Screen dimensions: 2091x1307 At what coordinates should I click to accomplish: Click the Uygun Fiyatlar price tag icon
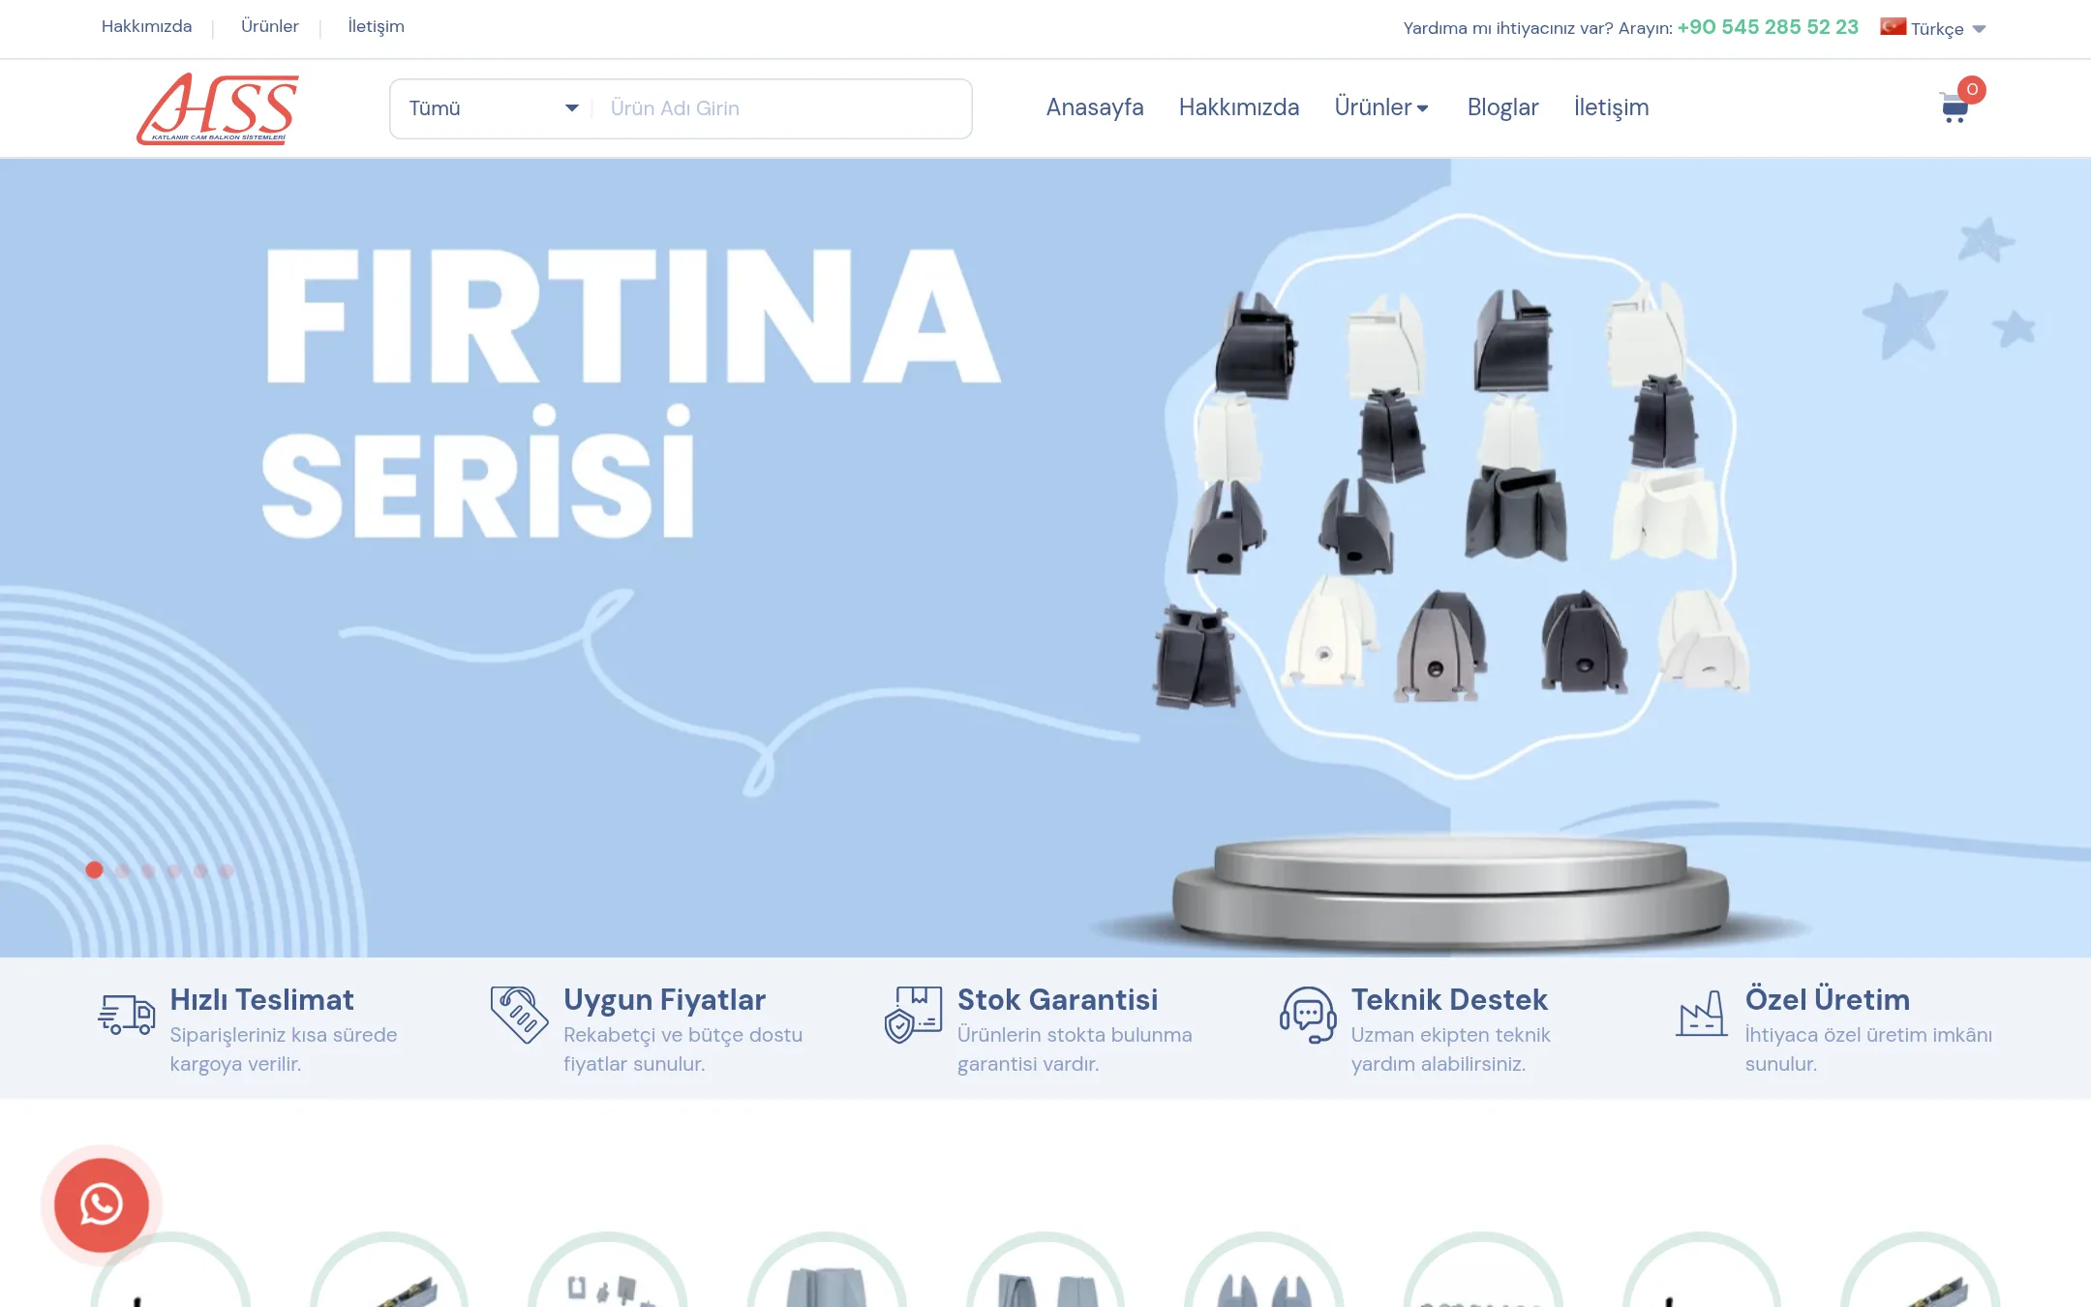click(x=519, y=1015)
